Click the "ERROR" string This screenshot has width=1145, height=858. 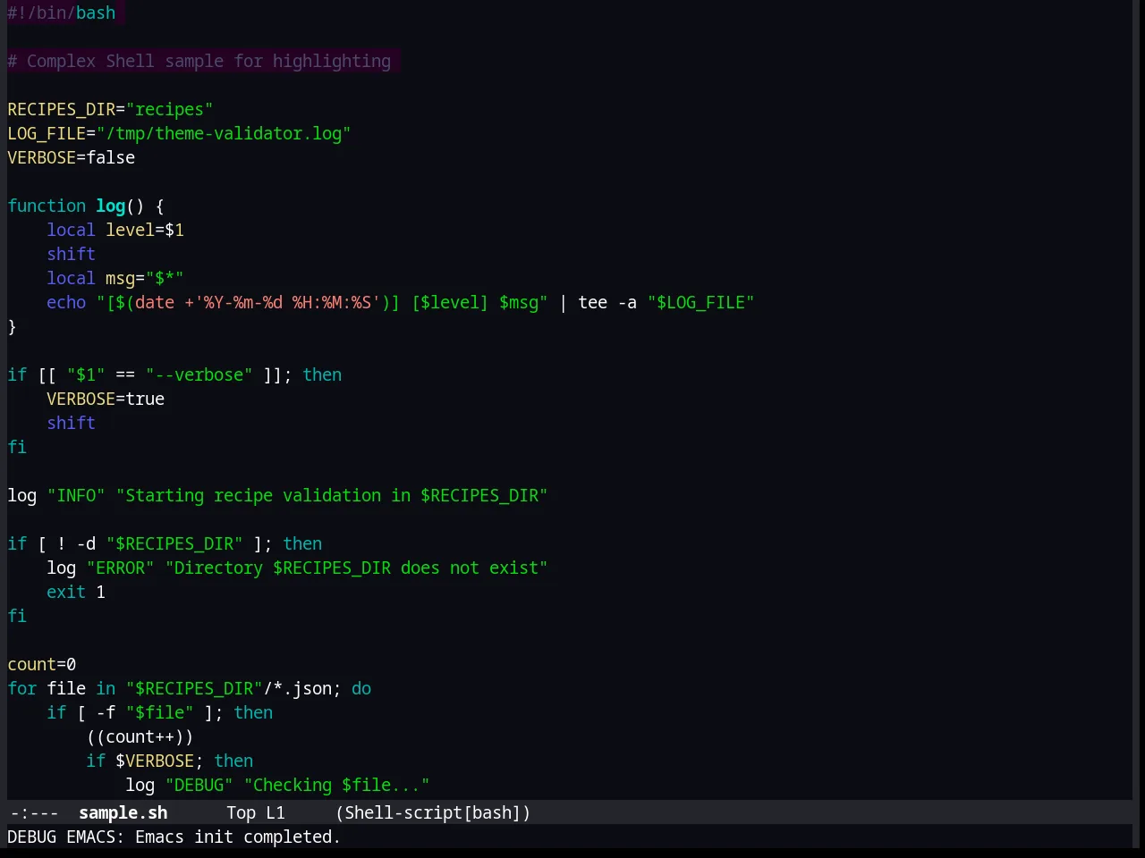(x=121, y=568)
